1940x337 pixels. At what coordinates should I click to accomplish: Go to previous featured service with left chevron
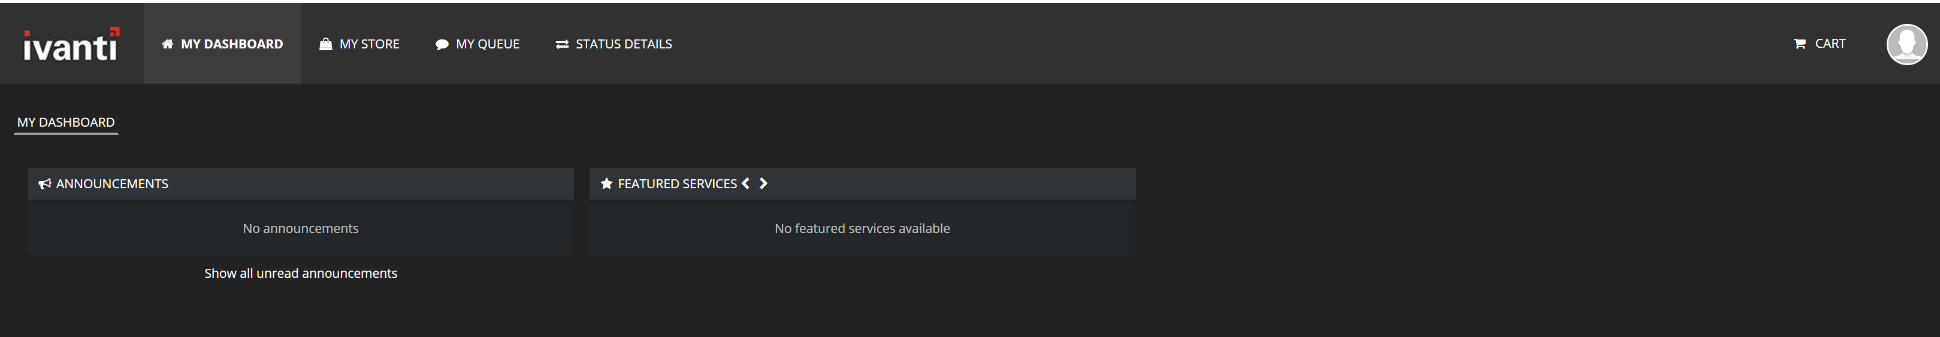pos(745,184)
